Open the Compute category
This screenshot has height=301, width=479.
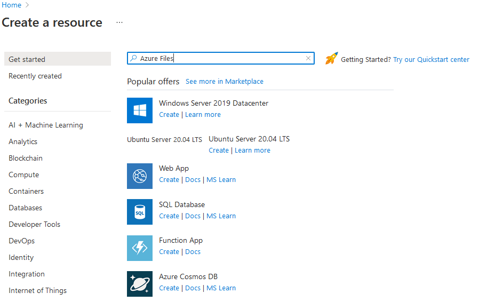24,175
